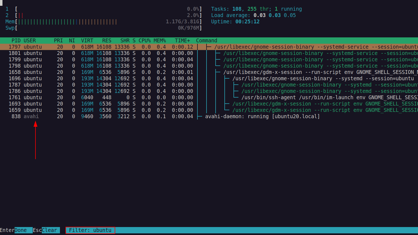
Task: Click the Command column header
Action: click(207, 41)
